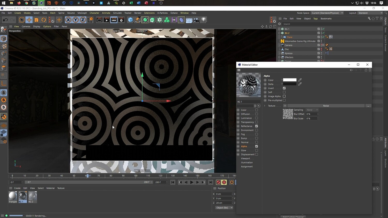
Task: Disable the Reflectance channel checkbox
Action: tap(257, 126)
